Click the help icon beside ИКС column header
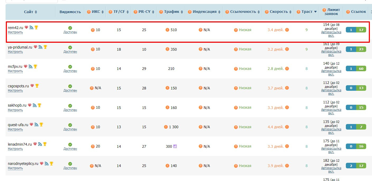Viewport: 372px width, 181px height. pyautogui.click(x=89, y=12)
